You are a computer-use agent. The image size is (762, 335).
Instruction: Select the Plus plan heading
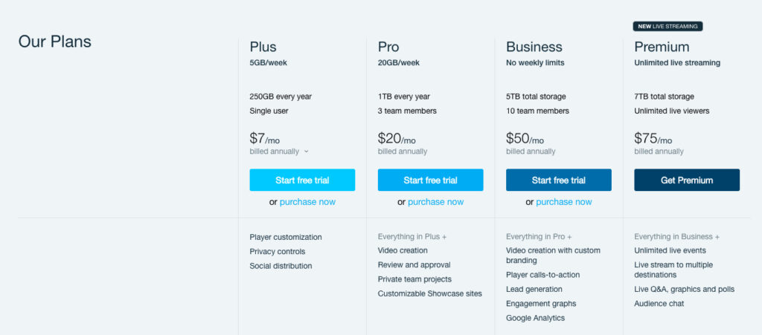click(x=263, y=47)
